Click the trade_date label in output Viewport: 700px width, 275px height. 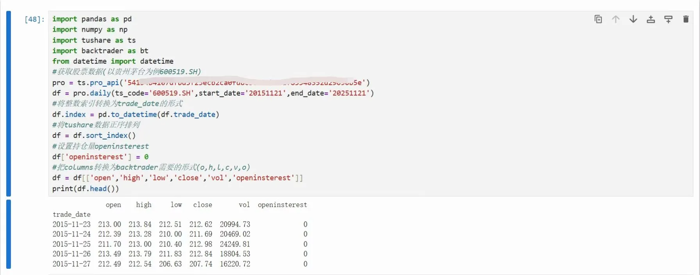click(71, 214)
